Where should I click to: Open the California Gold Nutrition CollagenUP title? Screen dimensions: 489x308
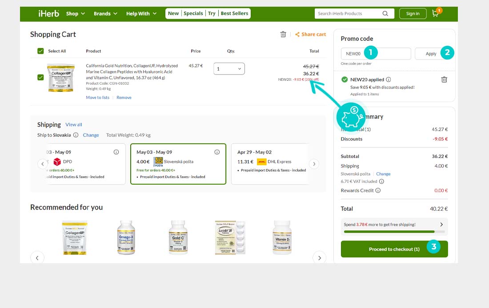pyautogui.click(x=132, y=71)
